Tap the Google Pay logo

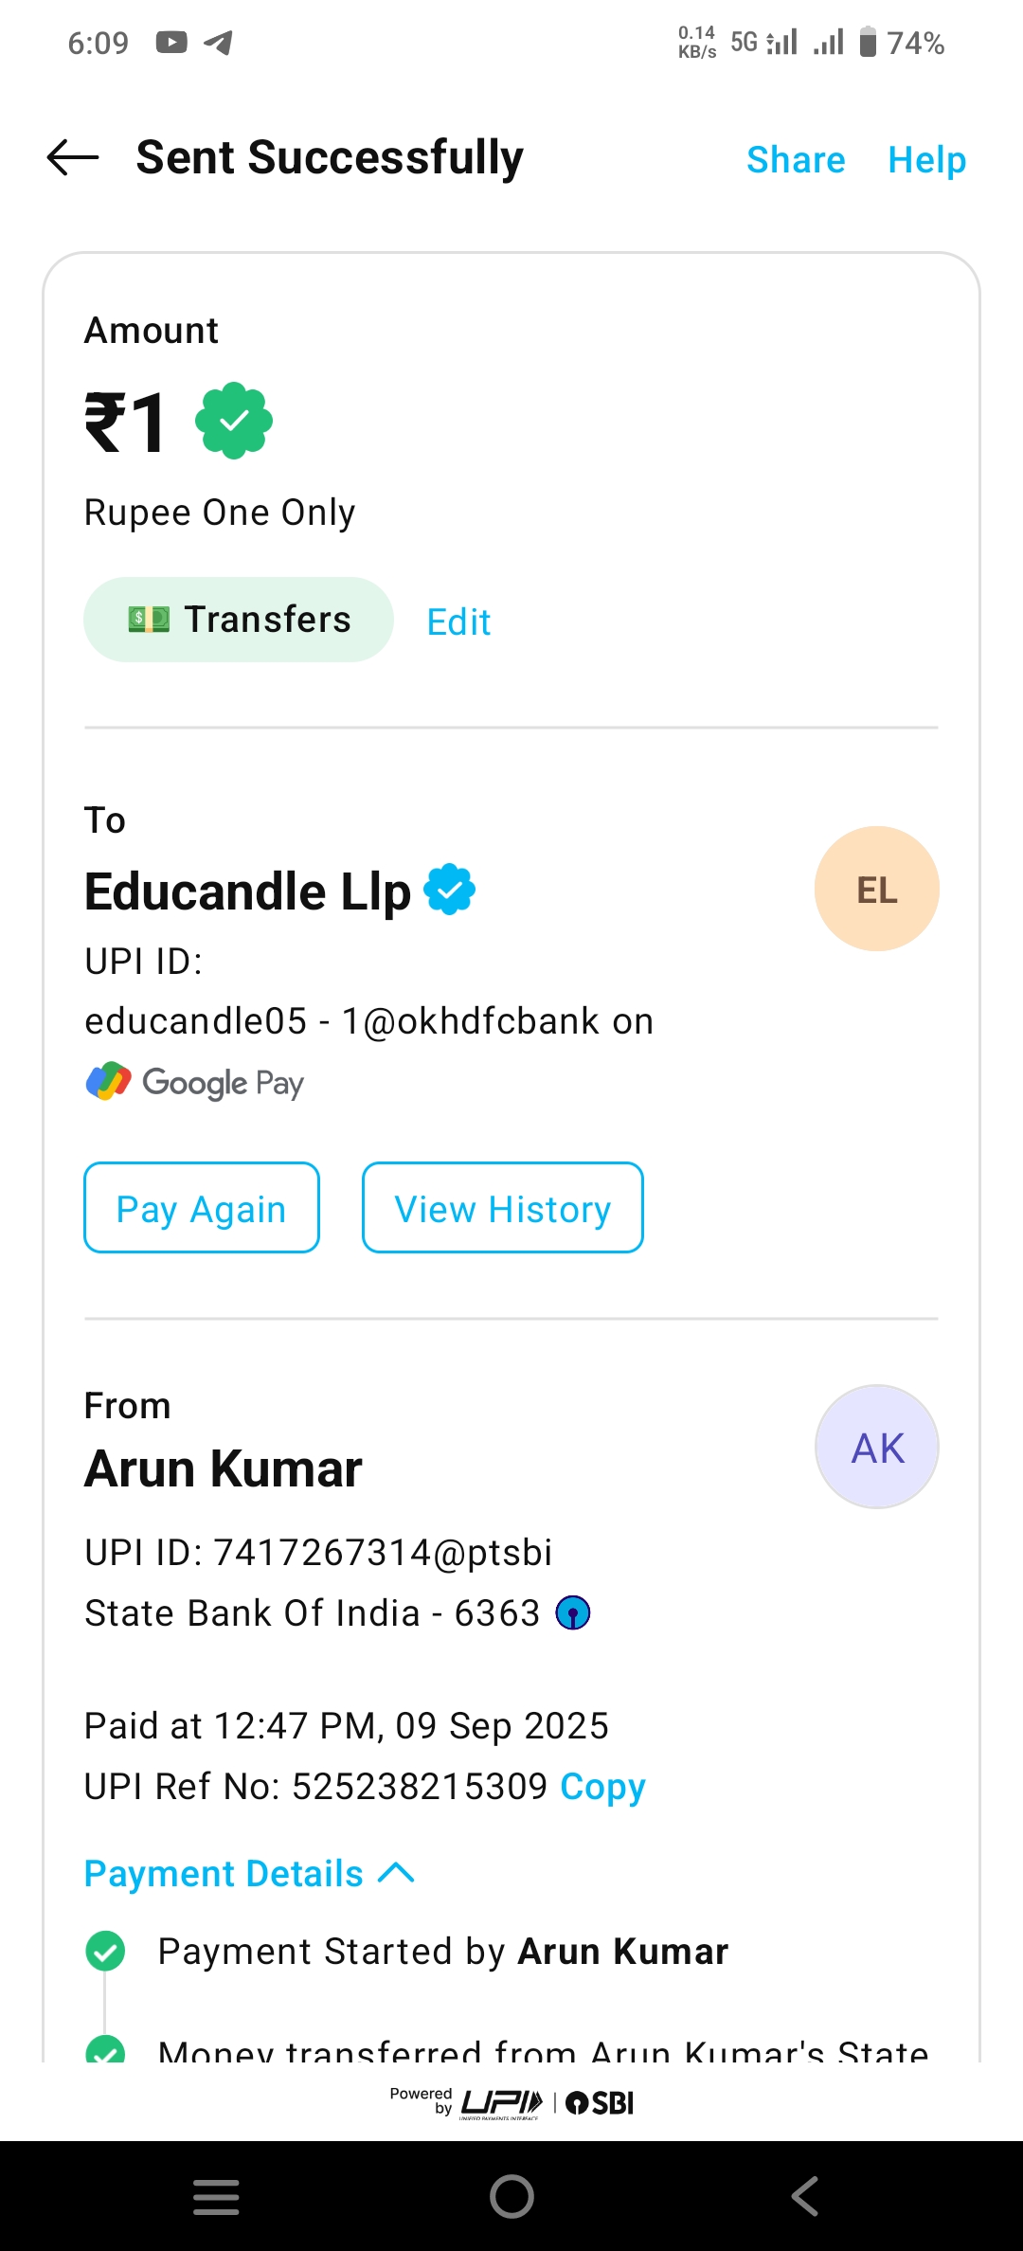pos(195,1082)
